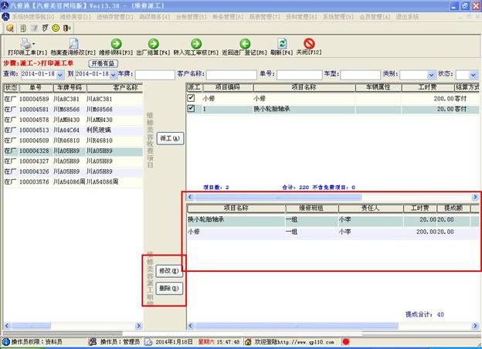
Task: Click the 删除(D) button
Action: (168, 288)
